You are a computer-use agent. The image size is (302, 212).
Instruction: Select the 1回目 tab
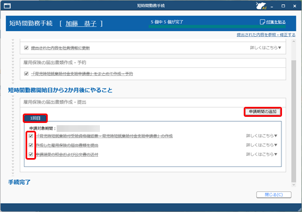35,118
